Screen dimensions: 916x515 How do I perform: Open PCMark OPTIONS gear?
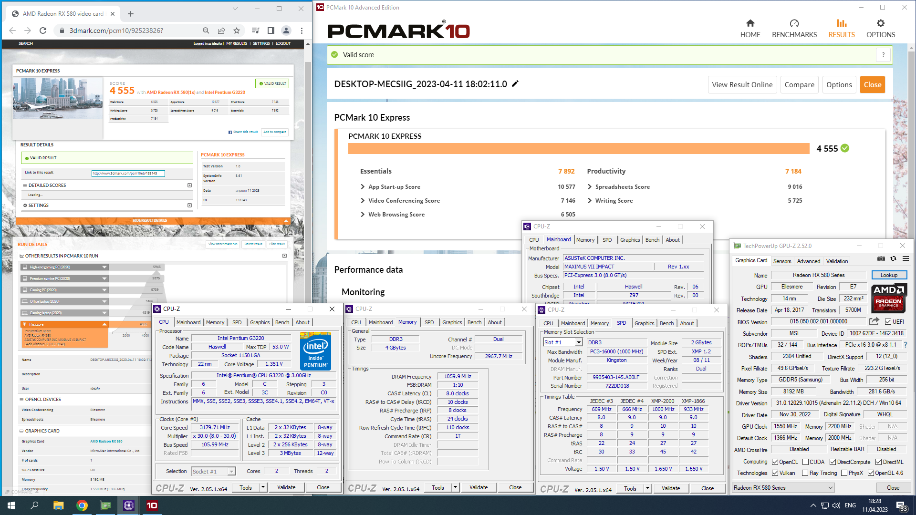tap(881, 29)
